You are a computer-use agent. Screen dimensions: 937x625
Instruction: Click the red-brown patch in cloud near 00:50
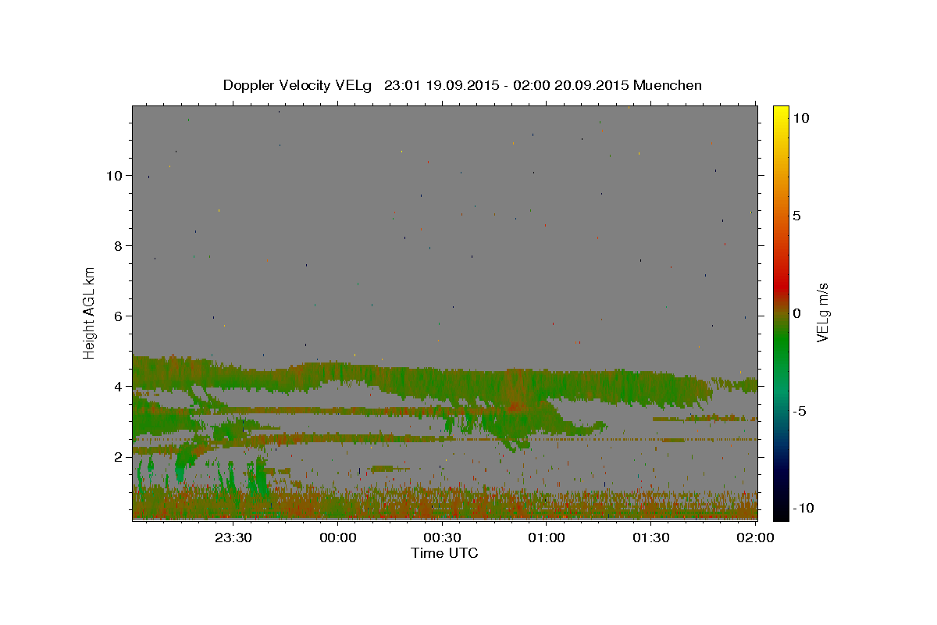coord(516,406)
